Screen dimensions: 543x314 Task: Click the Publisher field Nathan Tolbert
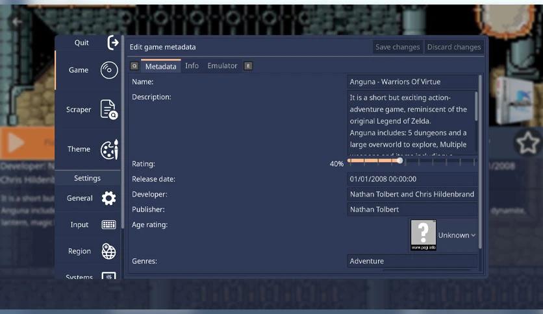click(x=412, y=210)
